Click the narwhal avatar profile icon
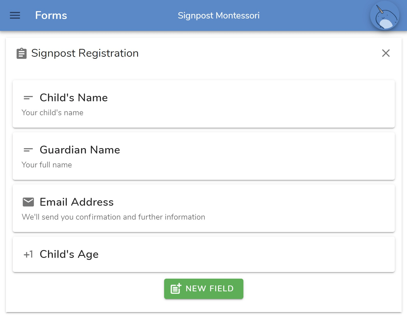407x324 pixels. tap(385, 15)
